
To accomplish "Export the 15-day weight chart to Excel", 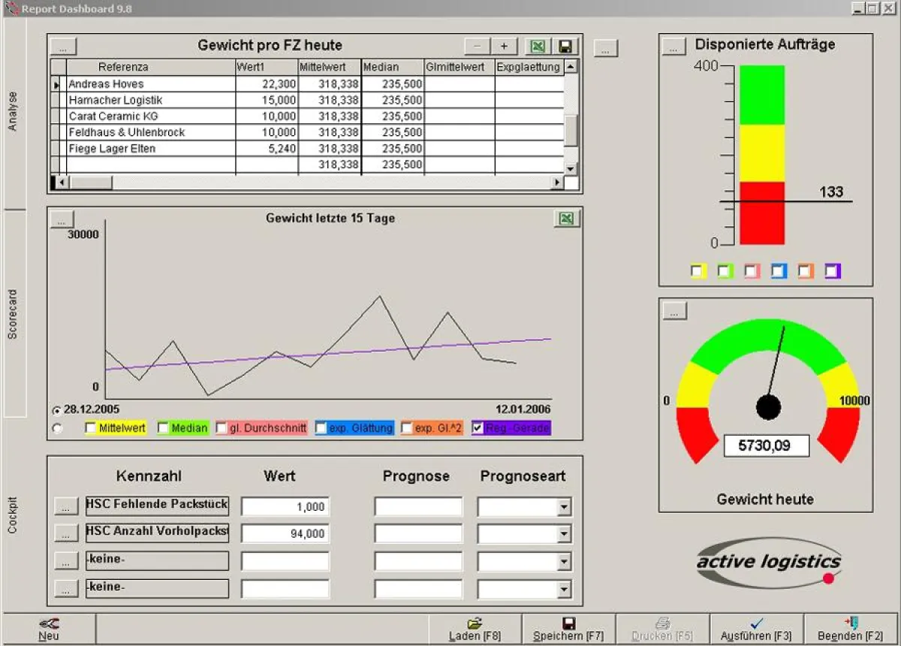I will point(566,219).
